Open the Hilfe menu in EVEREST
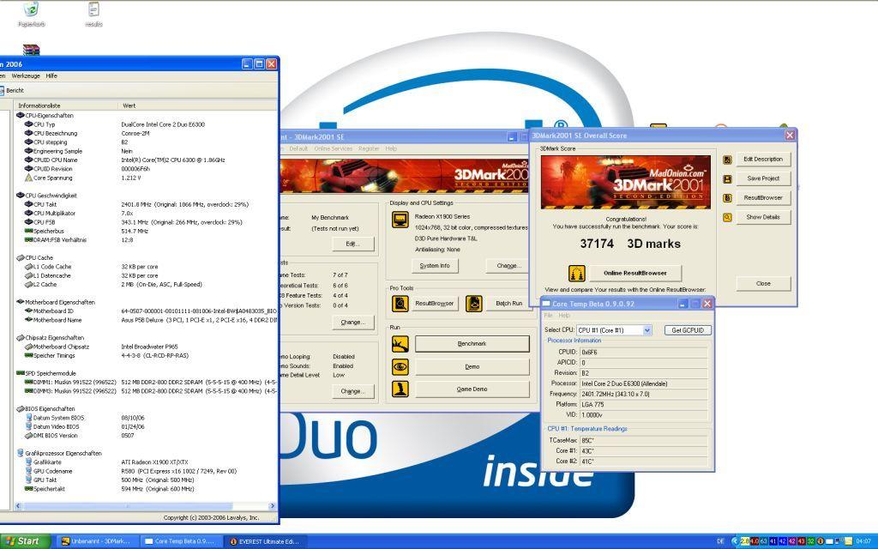The width and height of the screenshot is (878, 549). 51,75
